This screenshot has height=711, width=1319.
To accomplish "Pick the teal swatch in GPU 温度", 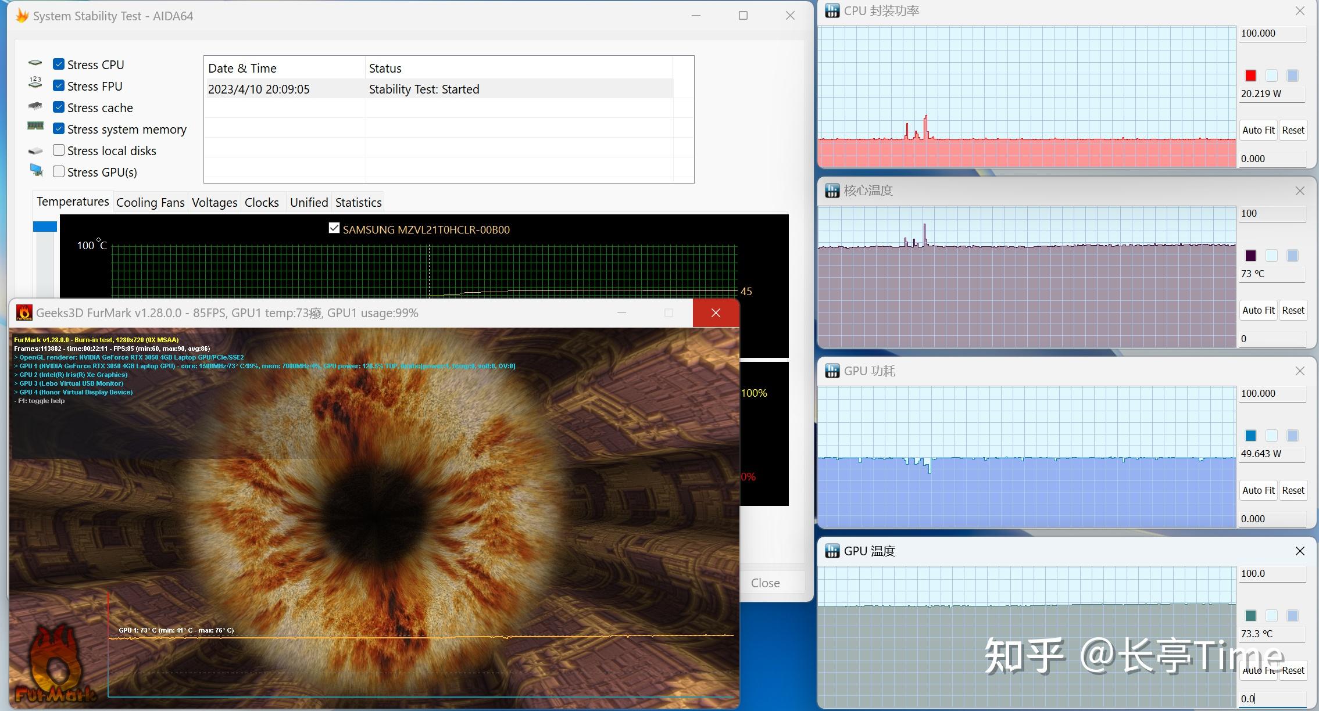I will [x=1250, y=616].
